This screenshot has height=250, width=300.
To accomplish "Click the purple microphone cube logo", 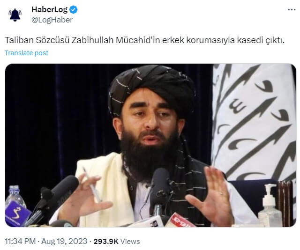I will point(17,214).
